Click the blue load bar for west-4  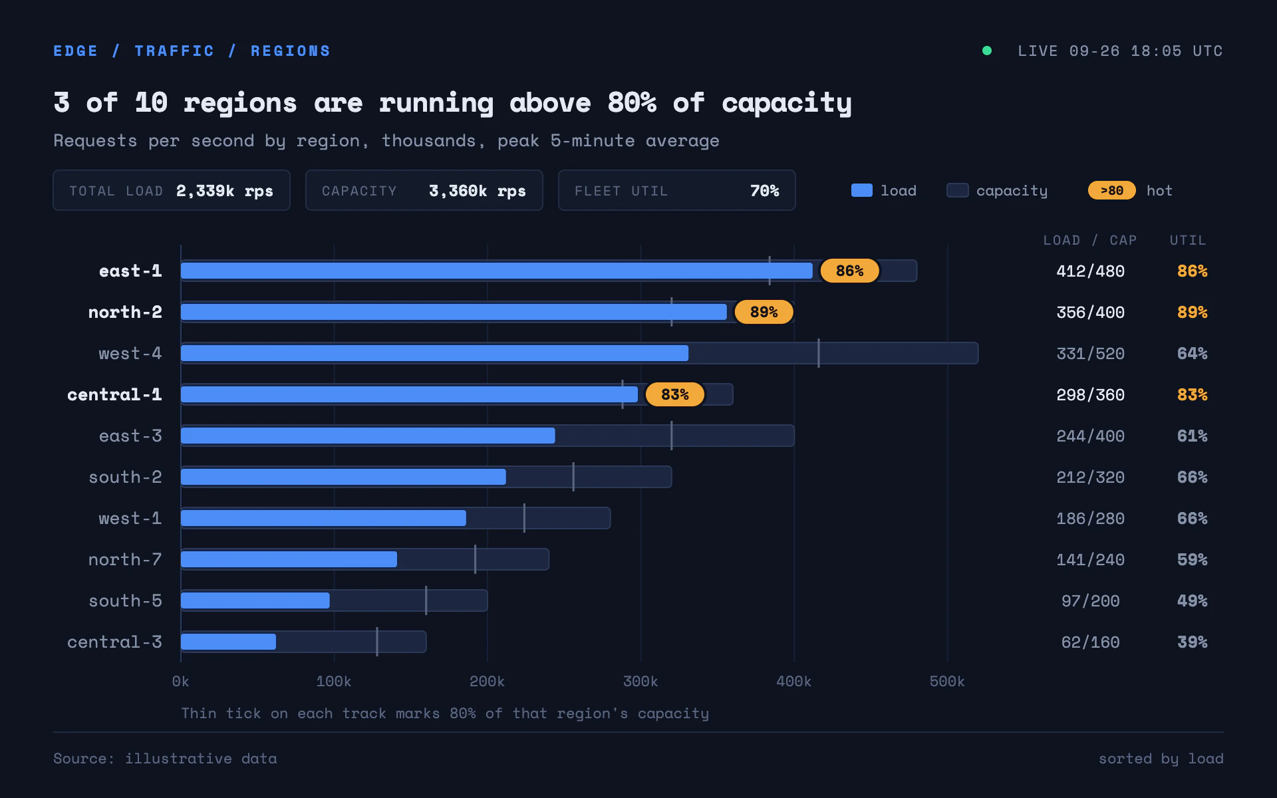[434, 353]
